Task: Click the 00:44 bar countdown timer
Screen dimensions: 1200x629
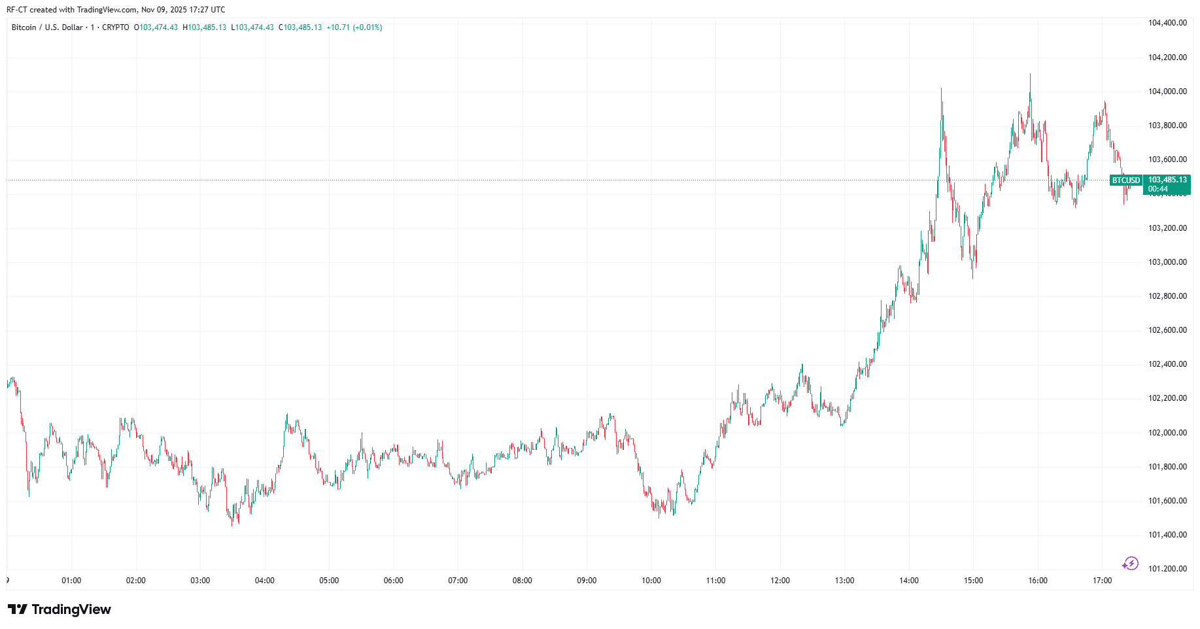Action: (1157, 189)
